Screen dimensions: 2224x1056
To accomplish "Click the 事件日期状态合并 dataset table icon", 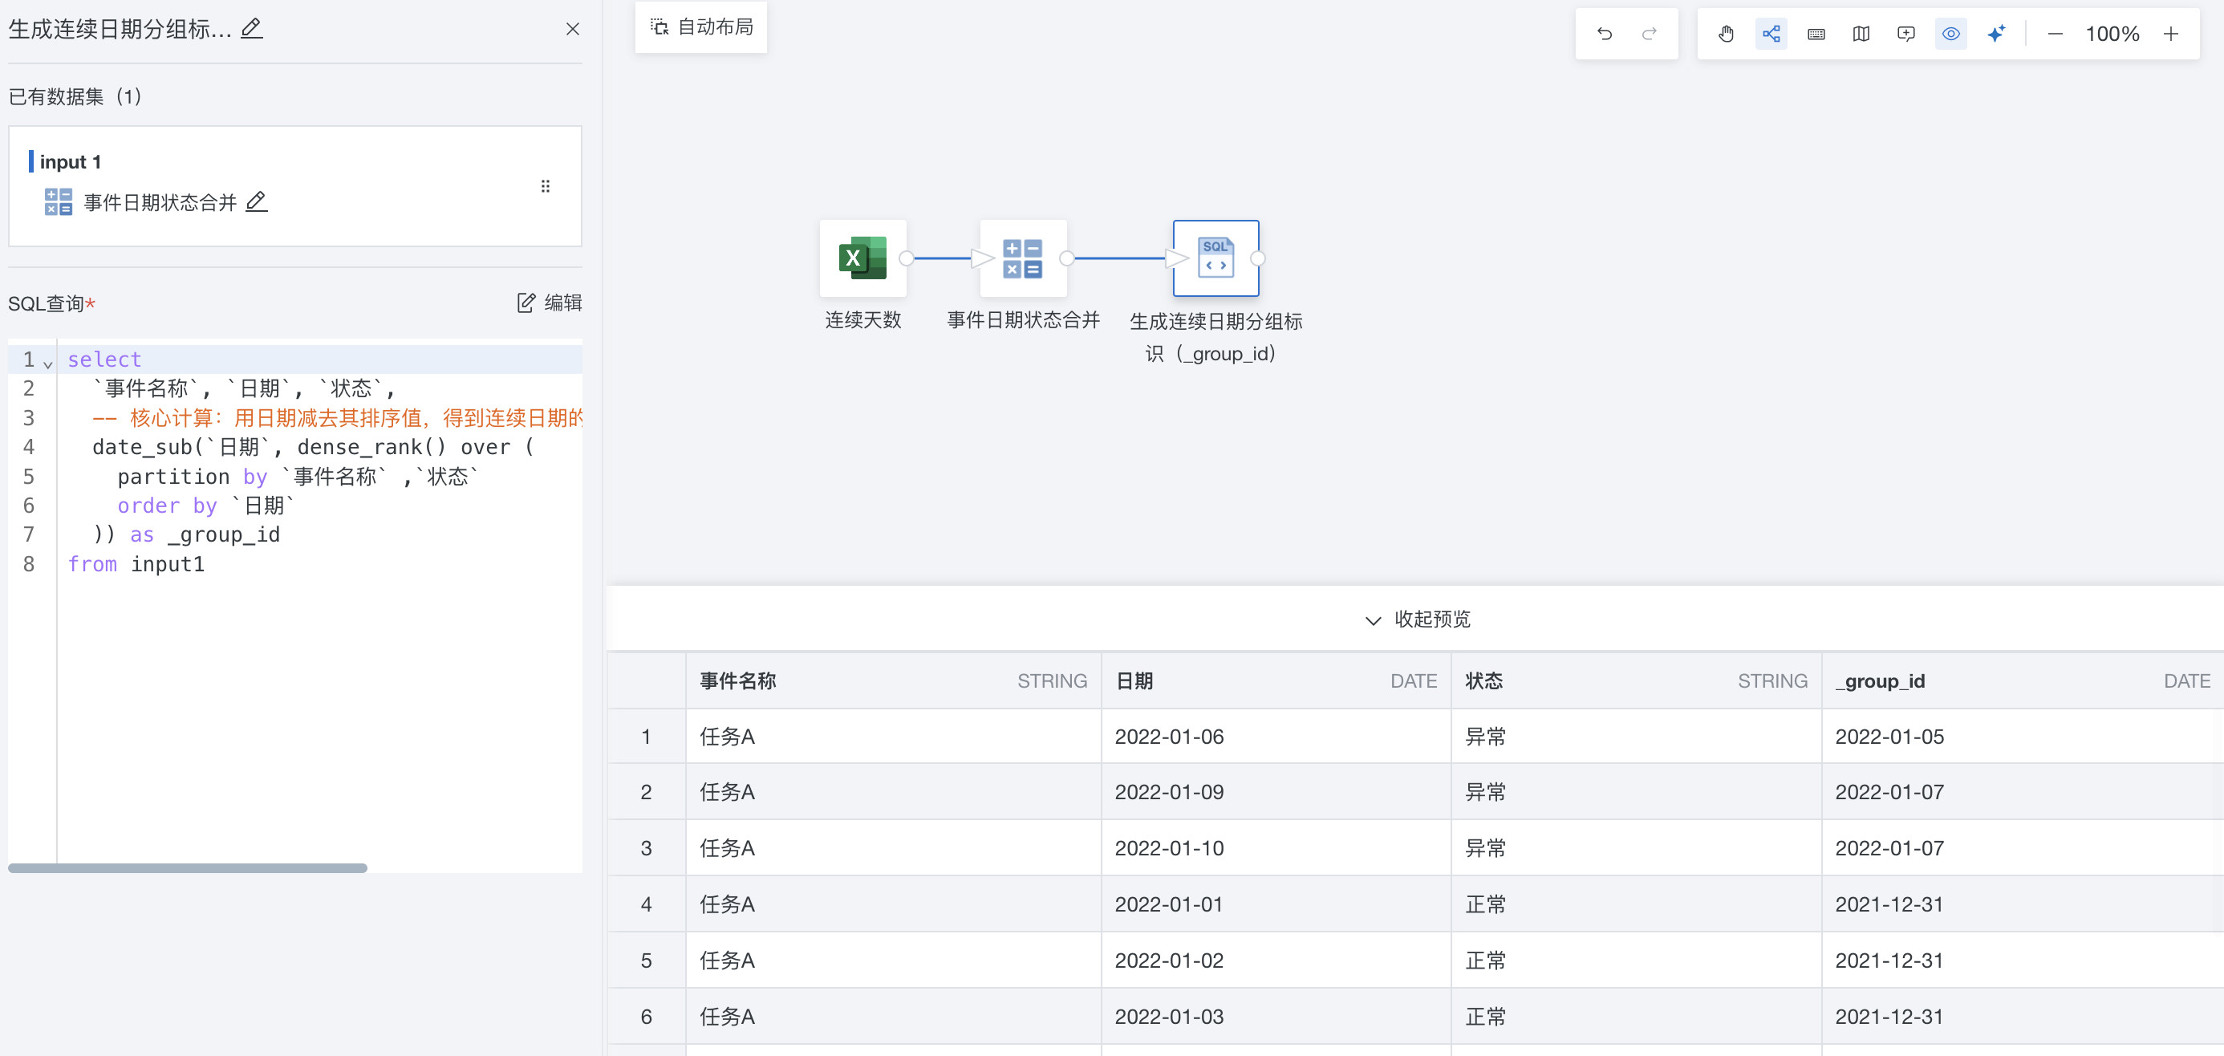I will click(x=58, y=202).
